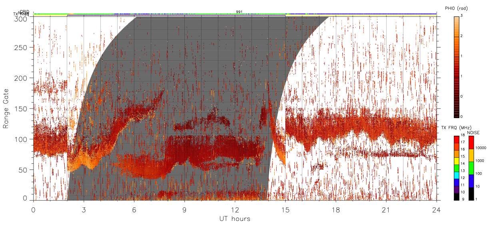Click the cyan 12-13 MHz frequency swatch

pyautogui.click(x=456, y=175)
